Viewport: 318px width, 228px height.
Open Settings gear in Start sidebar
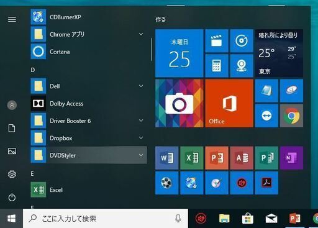[12, 175]
